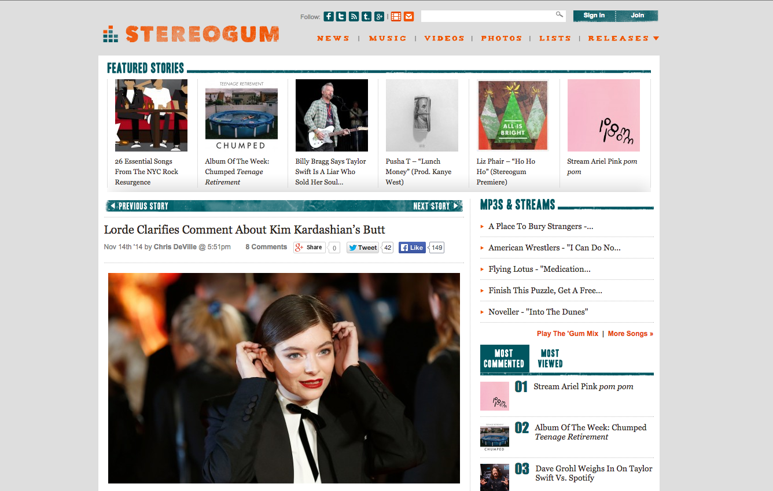Jump to the 8 Comments link
Viewport: 773px width, 491px height.
(266, 247)
